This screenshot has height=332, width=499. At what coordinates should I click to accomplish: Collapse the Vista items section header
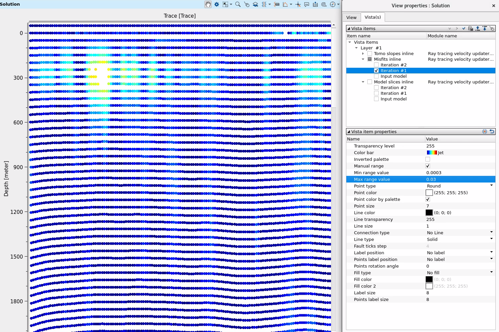point(349,29)
